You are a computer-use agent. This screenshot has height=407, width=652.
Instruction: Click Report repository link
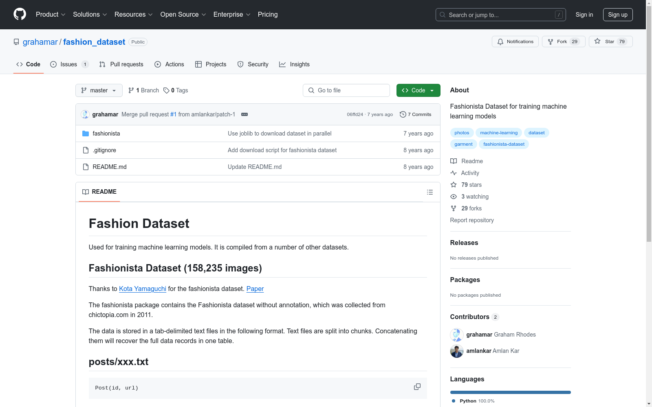pos(472,220)
